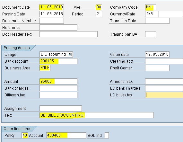Click the Company Code field MML

151,7
